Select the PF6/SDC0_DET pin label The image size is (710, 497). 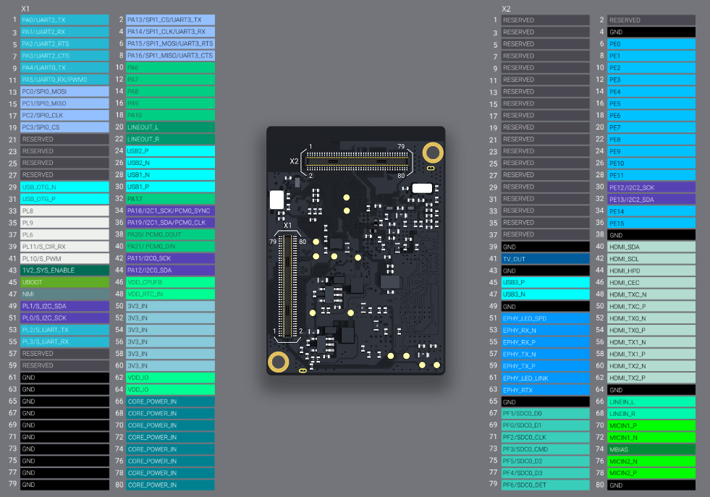(545, 485)
